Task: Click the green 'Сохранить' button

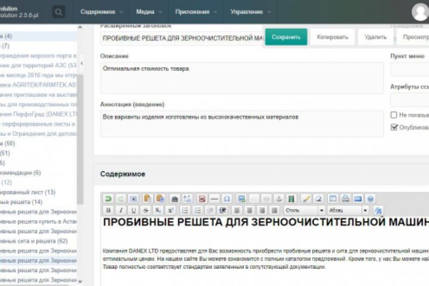Action: tap(286, 37)
